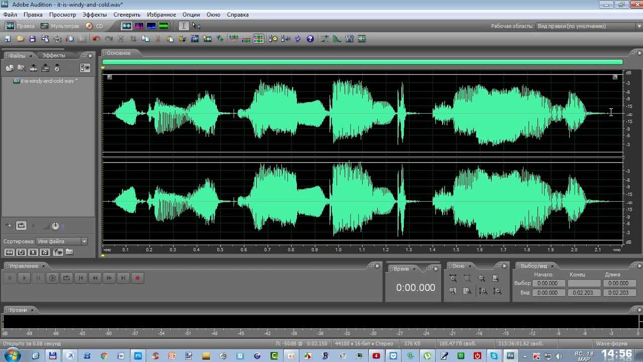
Task: Open the Правка menu
Action: [x=33, y=15]
